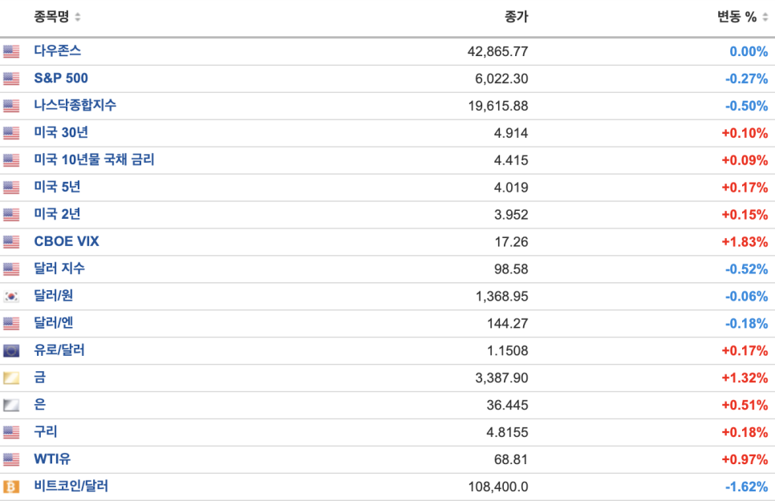Open the WTI유 crude oil link
The width and height of the screenshot is (775, 501).
pyautogui.click(x=52, y=459)
